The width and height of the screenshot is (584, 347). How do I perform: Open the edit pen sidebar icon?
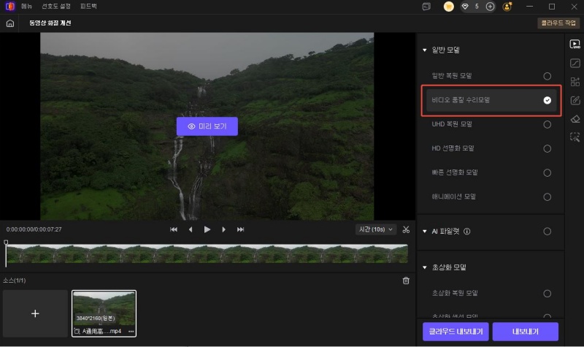pyautogui.click(x=575, y=100)
